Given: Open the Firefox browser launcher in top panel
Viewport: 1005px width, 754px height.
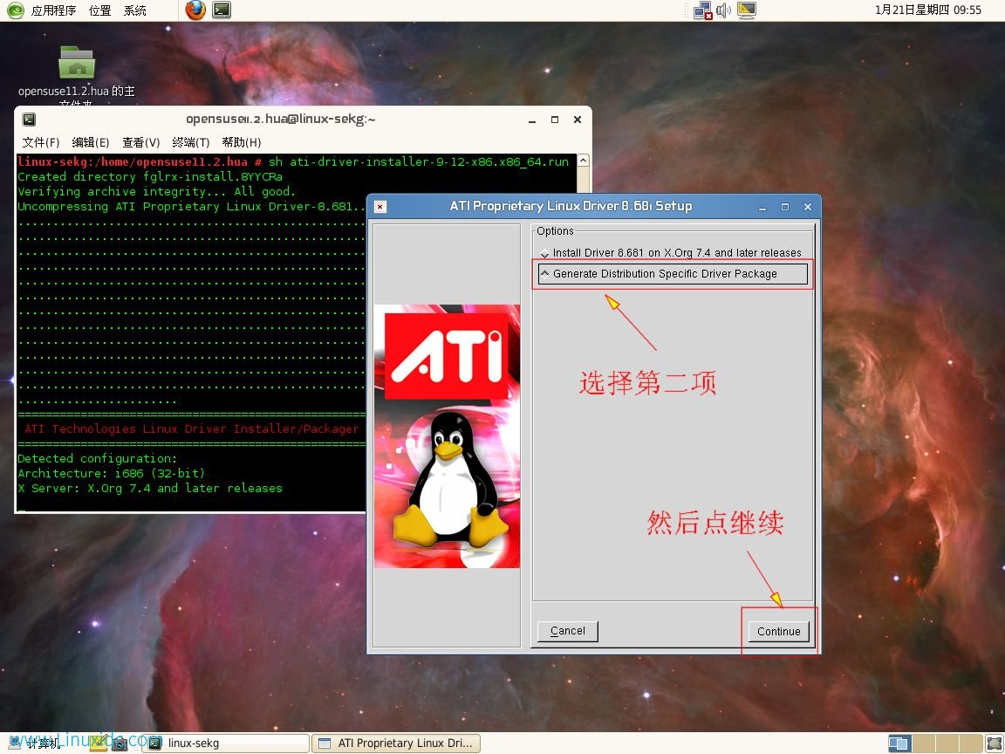Looking at the screenshot, I should [195, 10].
